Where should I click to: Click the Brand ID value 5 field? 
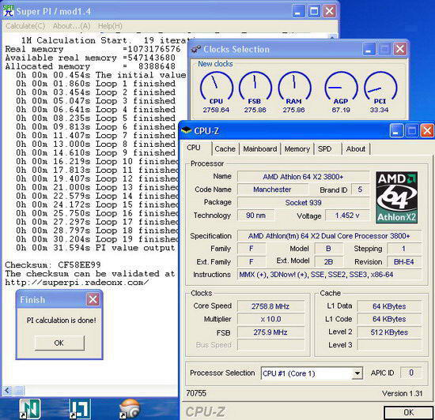360,189
